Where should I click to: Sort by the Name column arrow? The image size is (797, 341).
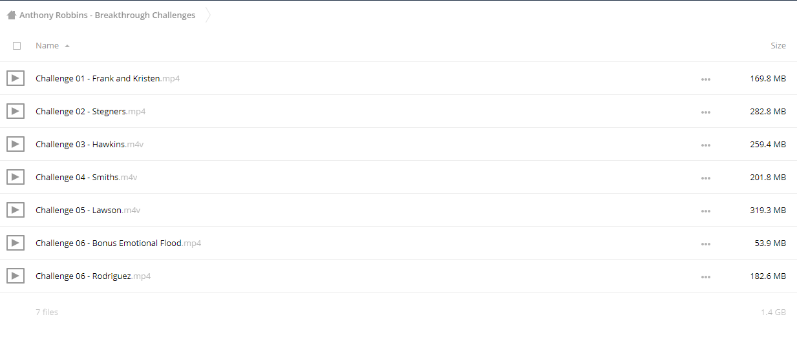click(67, 46)
